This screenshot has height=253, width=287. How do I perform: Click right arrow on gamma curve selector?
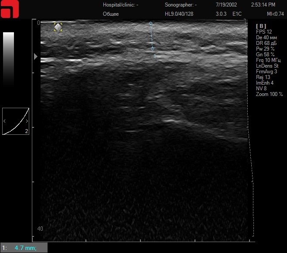coord(27,121)
